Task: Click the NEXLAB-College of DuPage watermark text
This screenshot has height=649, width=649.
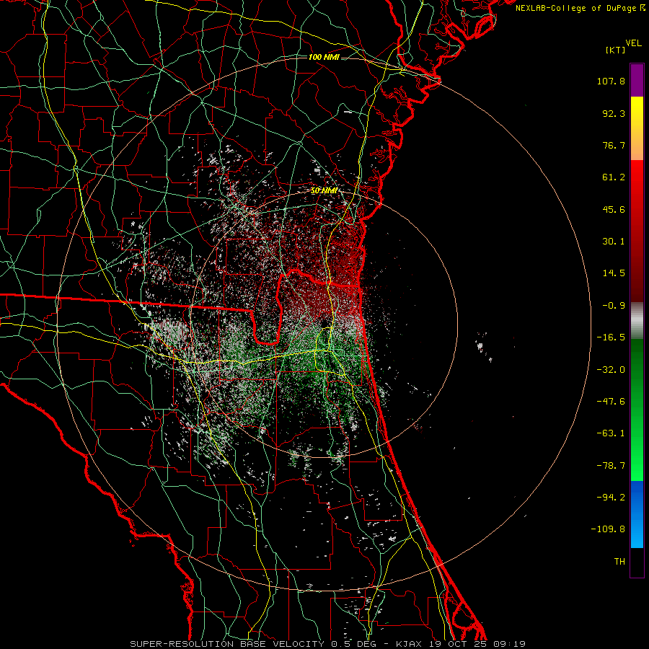Action: click(x=580, y=8)
